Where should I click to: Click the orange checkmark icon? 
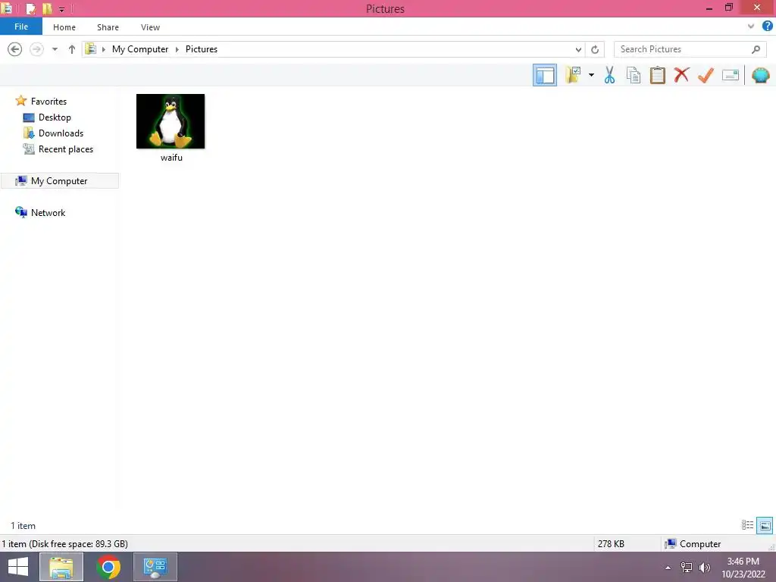point(706,75)
